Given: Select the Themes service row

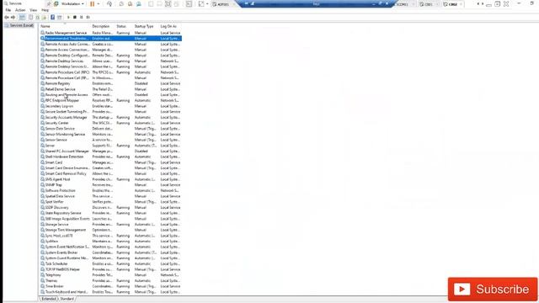Looking at the screenshot, I should coord(110,280).
